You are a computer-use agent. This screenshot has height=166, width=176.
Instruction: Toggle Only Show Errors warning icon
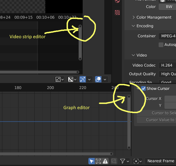105,161
